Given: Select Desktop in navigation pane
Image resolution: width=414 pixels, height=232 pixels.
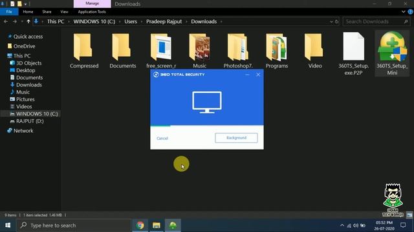Looking at the screenshot, I should click(x=23, y=70).
